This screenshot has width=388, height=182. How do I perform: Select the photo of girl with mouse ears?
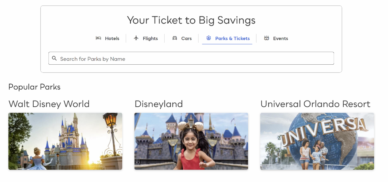point(191,141)
